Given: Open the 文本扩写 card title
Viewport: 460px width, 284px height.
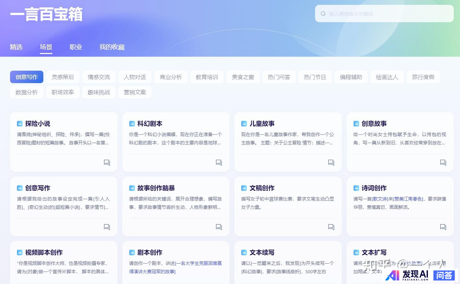Looking at the screenshot, I should (x=374, y=252).
